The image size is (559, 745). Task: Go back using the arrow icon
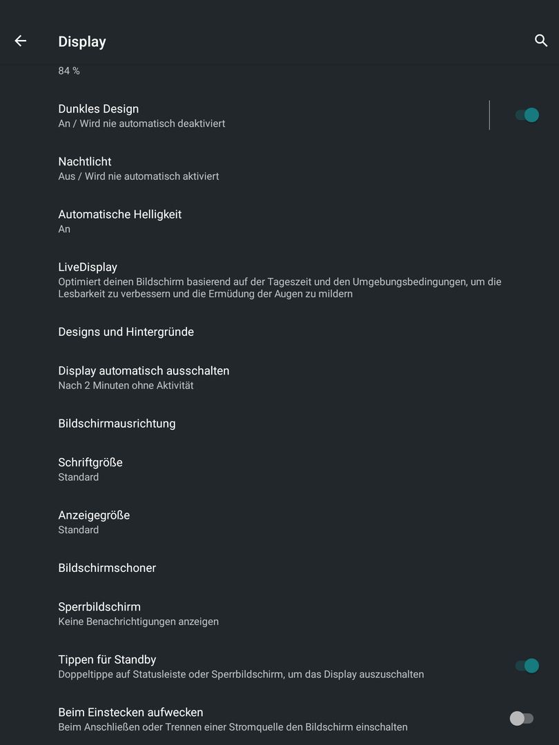[21, 41]
